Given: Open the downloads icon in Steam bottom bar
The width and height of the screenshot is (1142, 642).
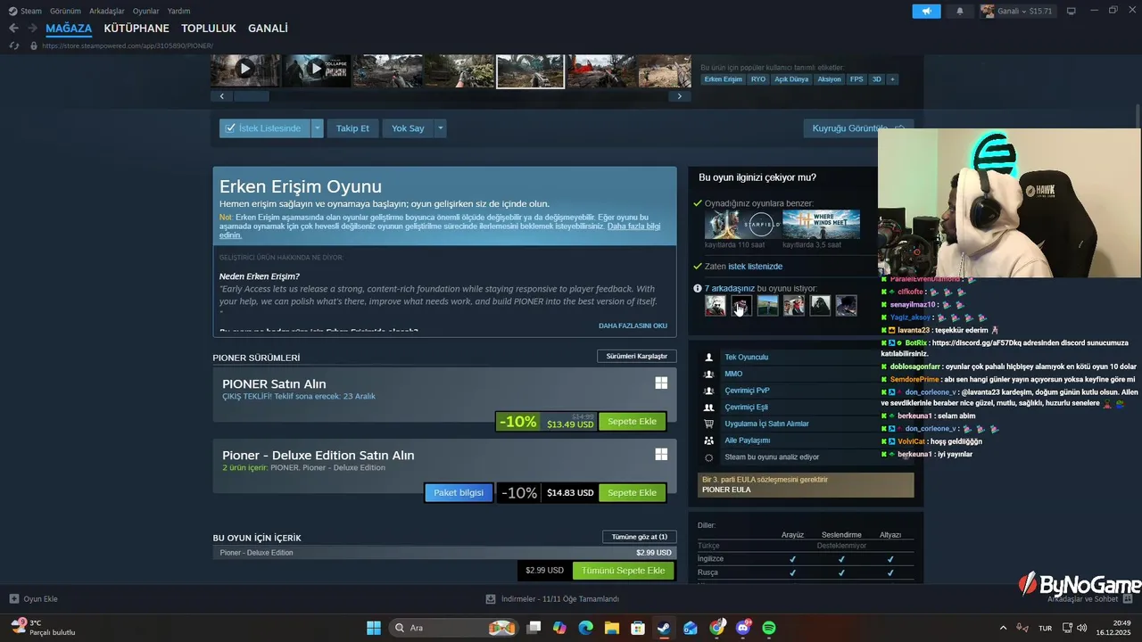Looking at the screenshot, I should click(491, 599).
